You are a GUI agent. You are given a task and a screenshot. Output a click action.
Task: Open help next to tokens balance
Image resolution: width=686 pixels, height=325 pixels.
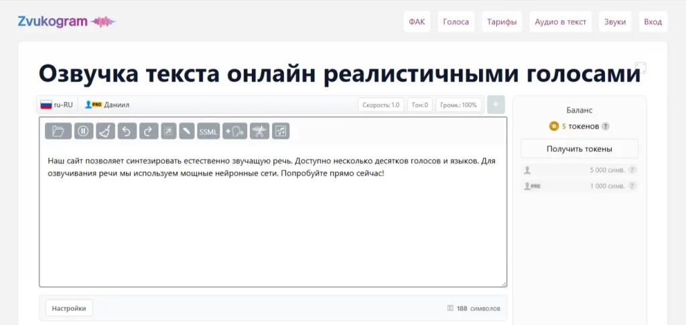[x=605, y=127]
